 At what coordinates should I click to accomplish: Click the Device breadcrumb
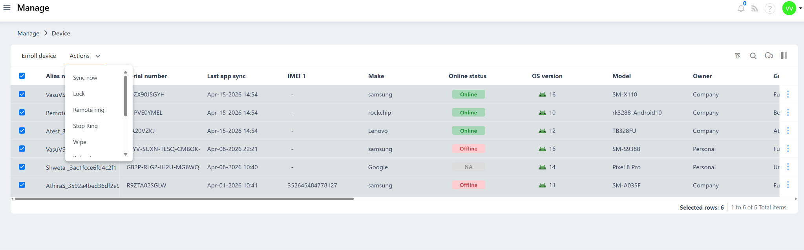(x=61, y=33)
